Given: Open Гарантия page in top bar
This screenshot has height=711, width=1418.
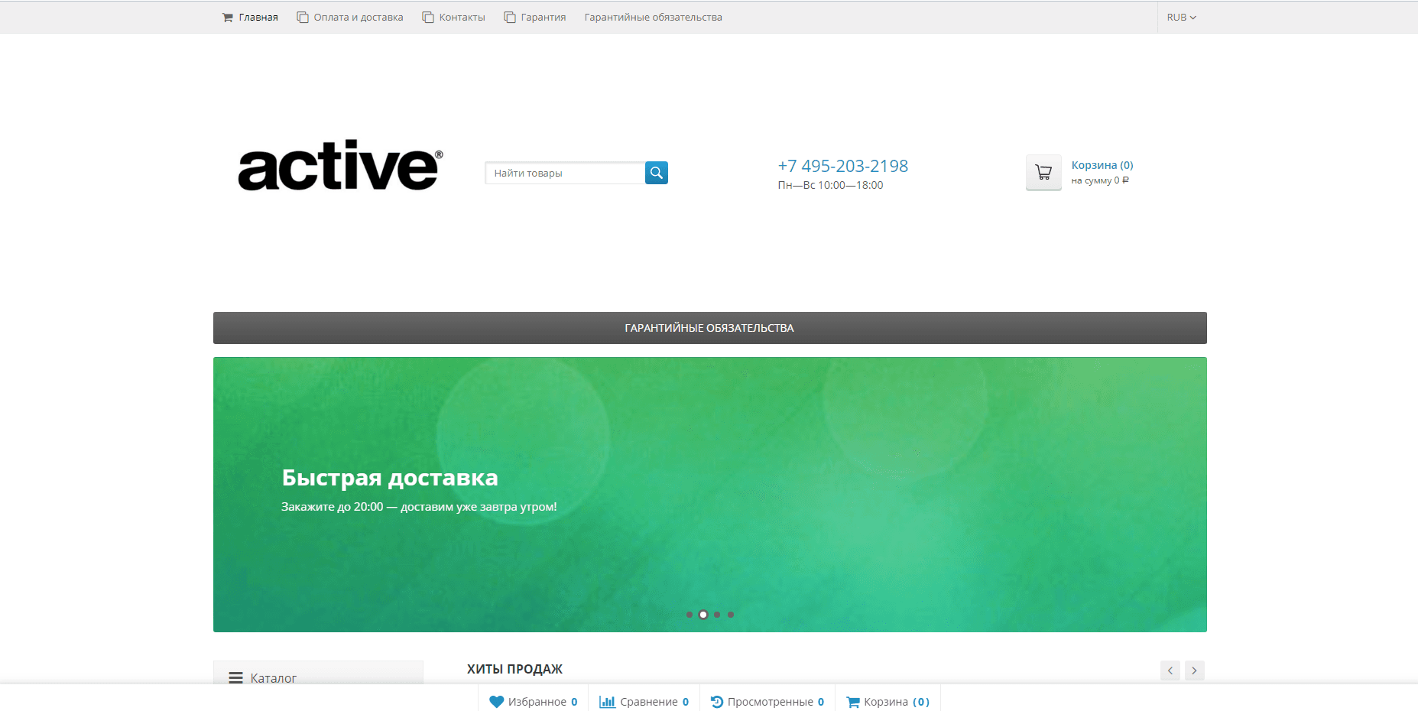Looking at the screenshot, I should [535, 18].
